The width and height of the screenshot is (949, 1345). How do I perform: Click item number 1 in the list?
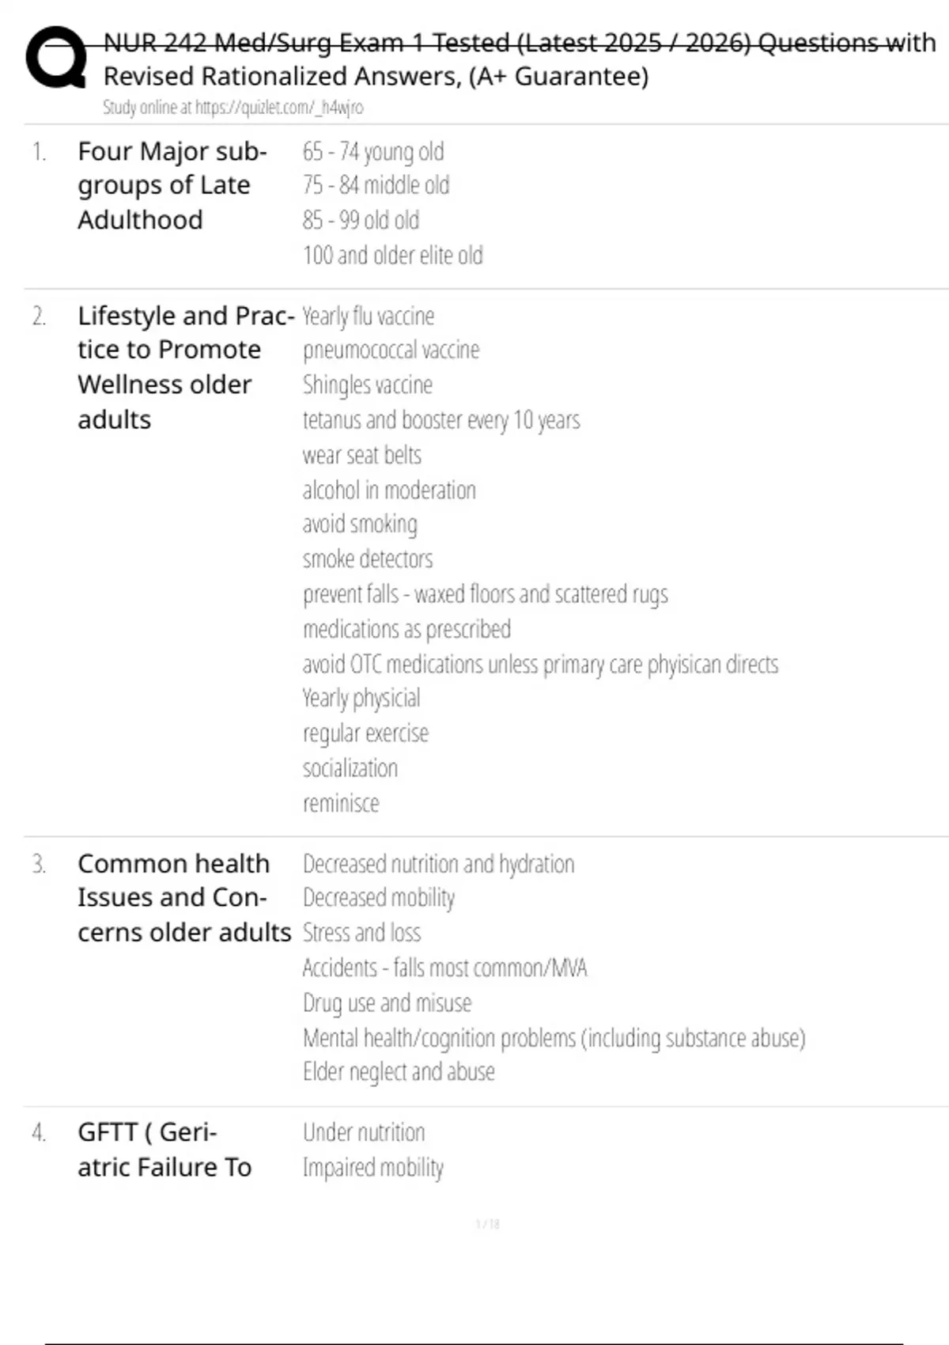[x=39, y=151]
